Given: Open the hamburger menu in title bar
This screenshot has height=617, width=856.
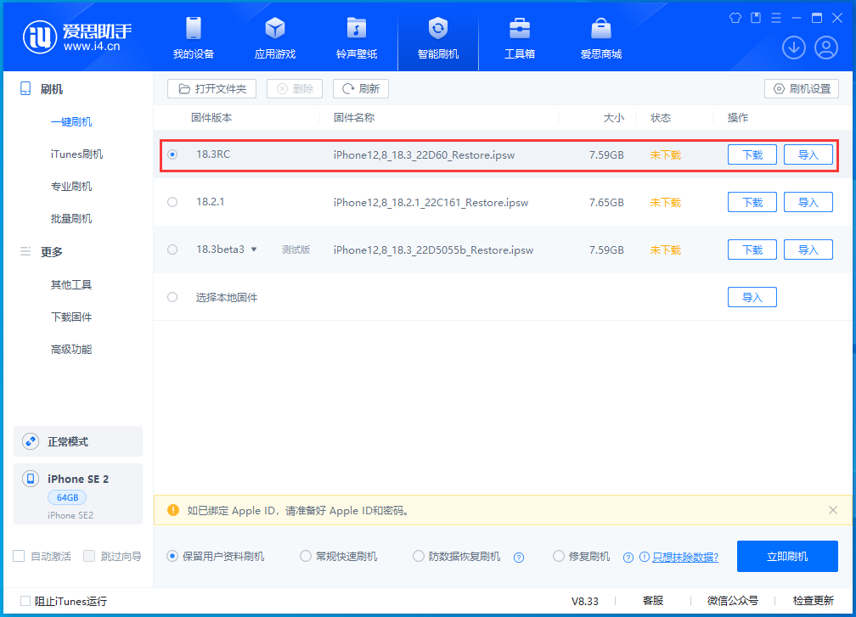Looking at the screenshot, I should tap(776, 17).
